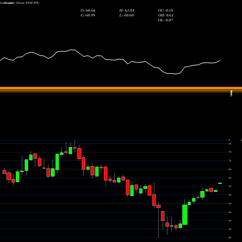Click the latest small green candle at chart's right end
The height and width of the screenshot is (242, 242).
click(220, 183)
